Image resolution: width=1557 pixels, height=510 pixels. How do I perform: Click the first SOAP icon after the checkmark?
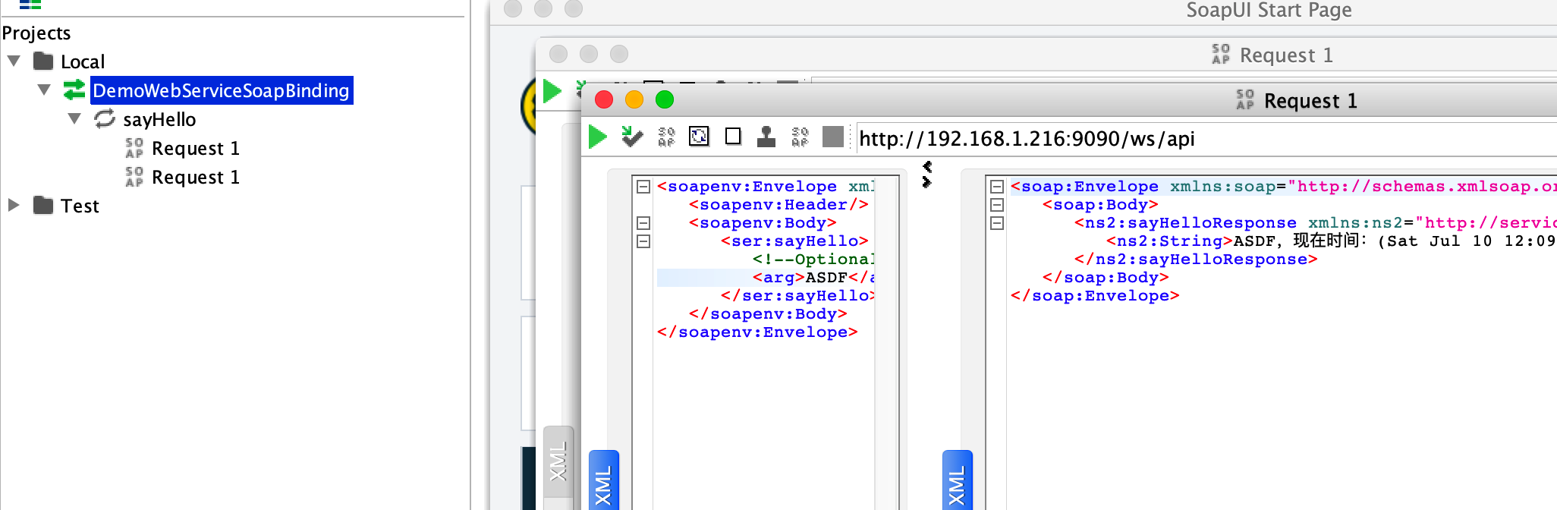point(666,137)
